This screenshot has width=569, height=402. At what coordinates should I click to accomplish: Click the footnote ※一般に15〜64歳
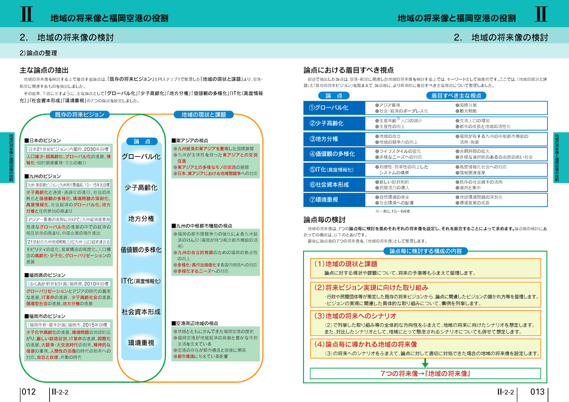click(392, 211)
